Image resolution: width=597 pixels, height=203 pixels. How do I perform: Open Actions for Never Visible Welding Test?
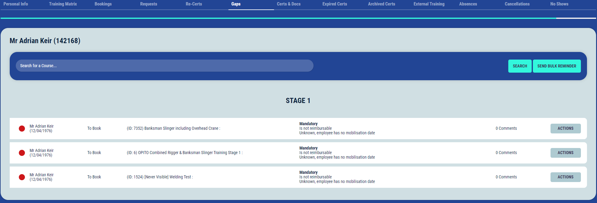point(565,177)
